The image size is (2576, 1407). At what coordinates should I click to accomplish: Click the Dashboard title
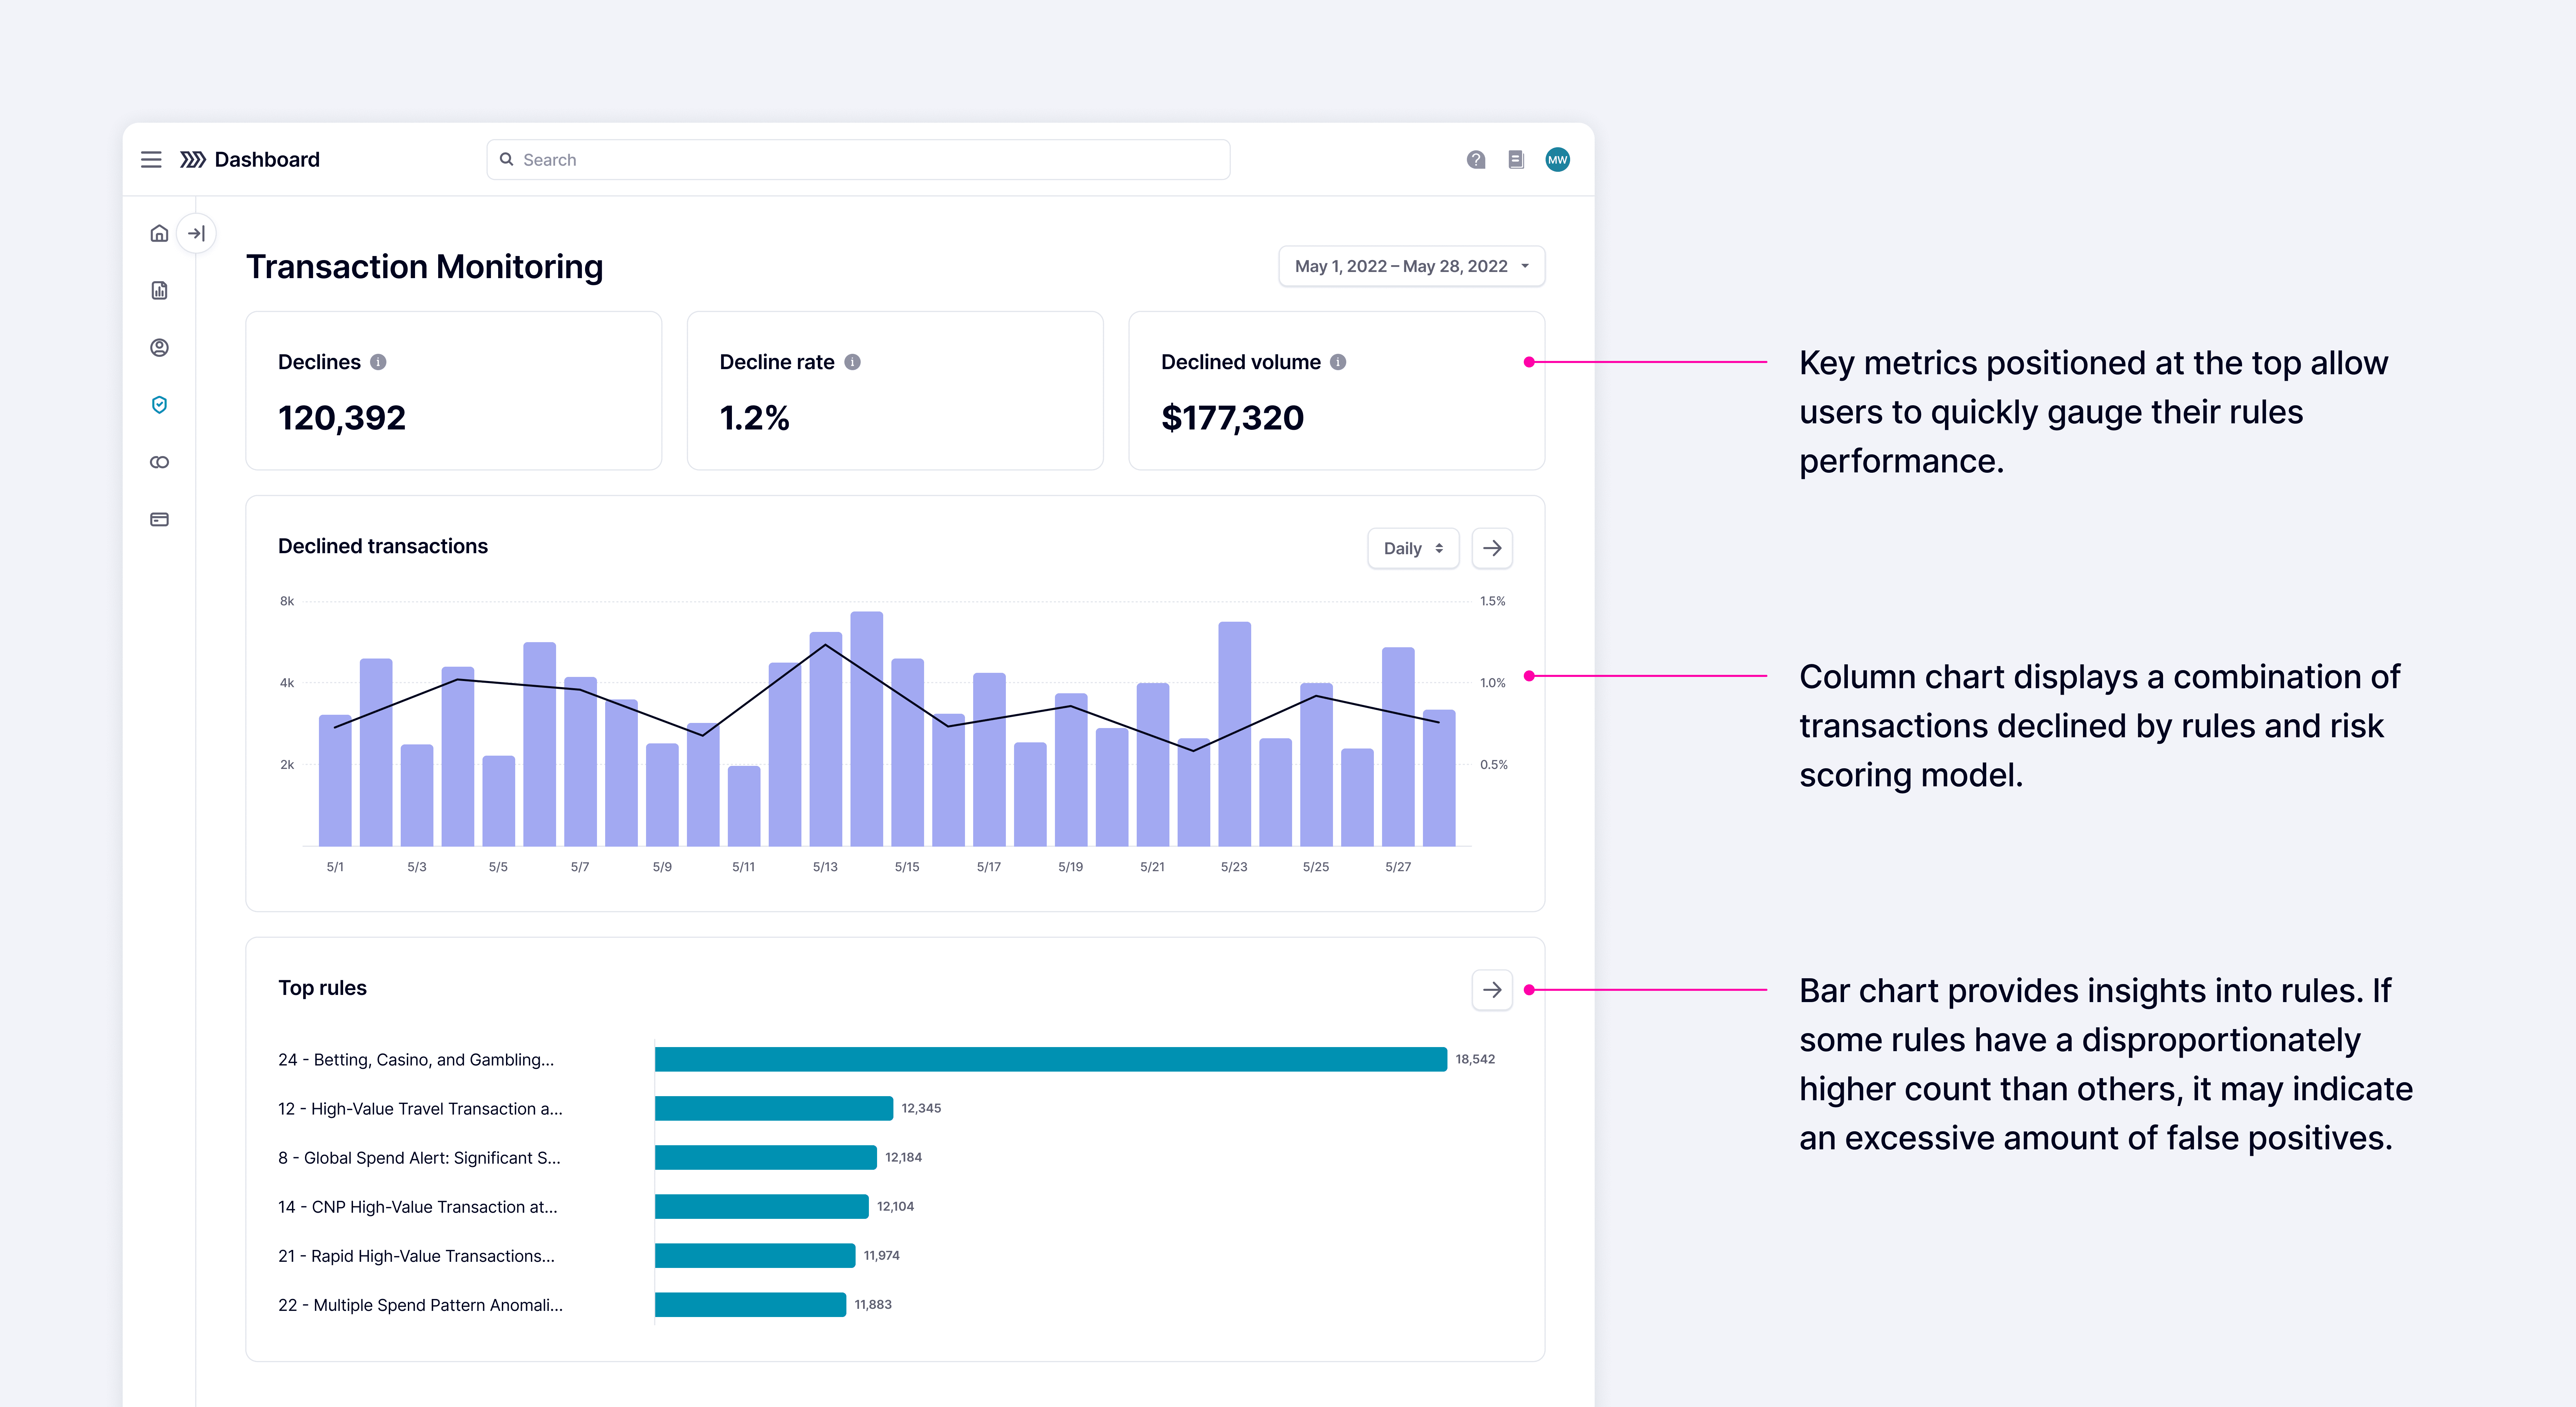coord(267,160)
